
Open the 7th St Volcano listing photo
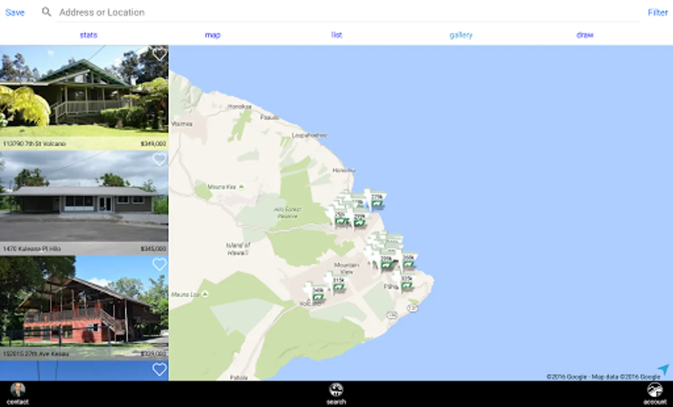point(84,97)
